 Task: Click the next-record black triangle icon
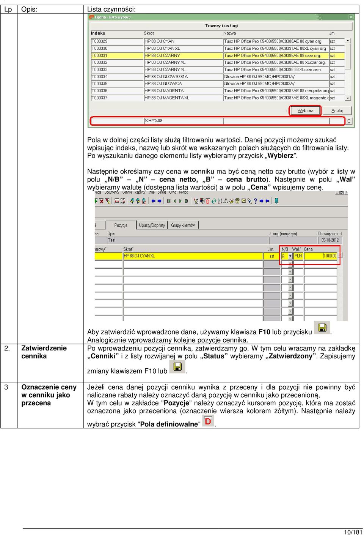[180, 201]
